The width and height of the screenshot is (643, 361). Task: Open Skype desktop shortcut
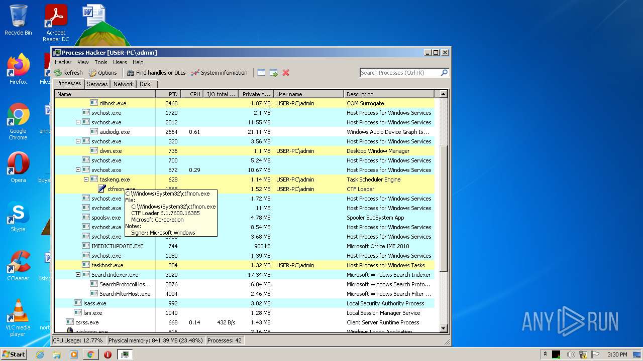pos(18,217)
